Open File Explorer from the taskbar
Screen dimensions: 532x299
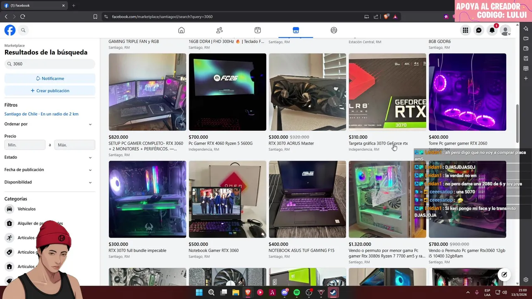(236, 292)
